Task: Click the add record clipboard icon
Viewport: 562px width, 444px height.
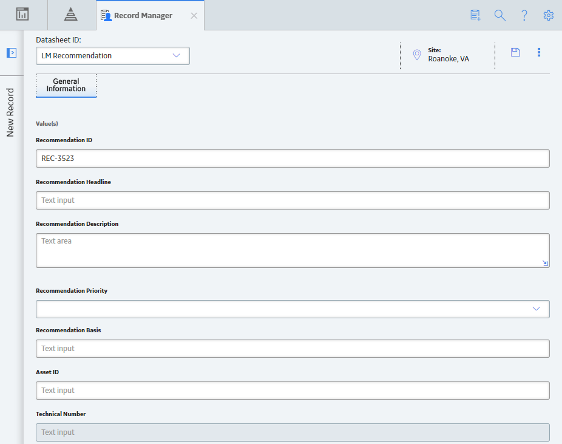Action: click(x=475, y=15)
